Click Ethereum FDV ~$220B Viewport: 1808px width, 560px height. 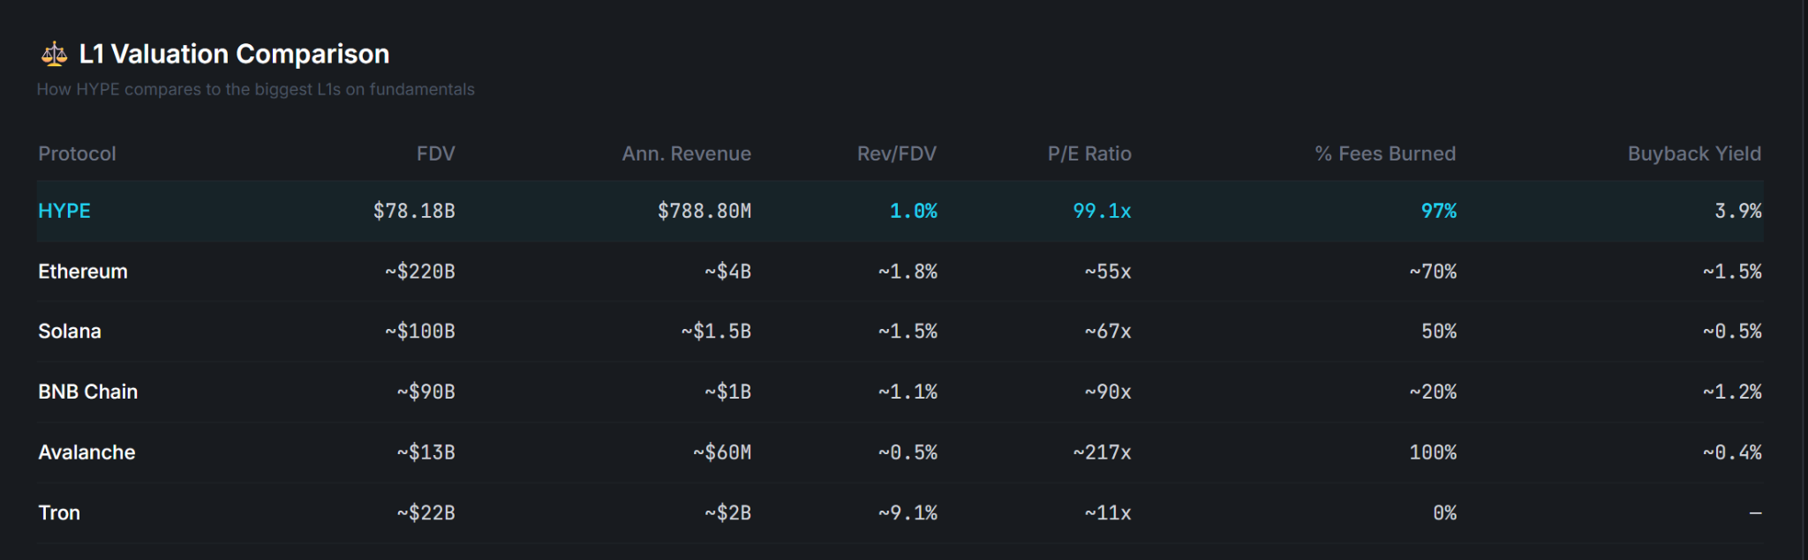tap(420, 272)
